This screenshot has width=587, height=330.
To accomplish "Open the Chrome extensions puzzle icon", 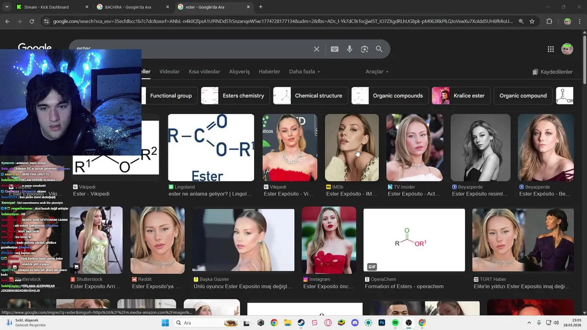I will point(549,21).
